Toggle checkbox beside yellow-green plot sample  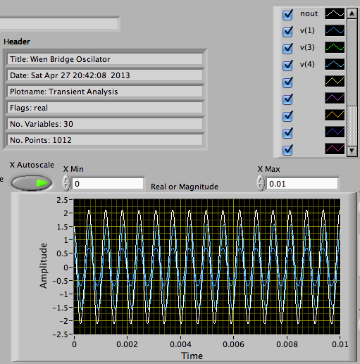[287, 82]
